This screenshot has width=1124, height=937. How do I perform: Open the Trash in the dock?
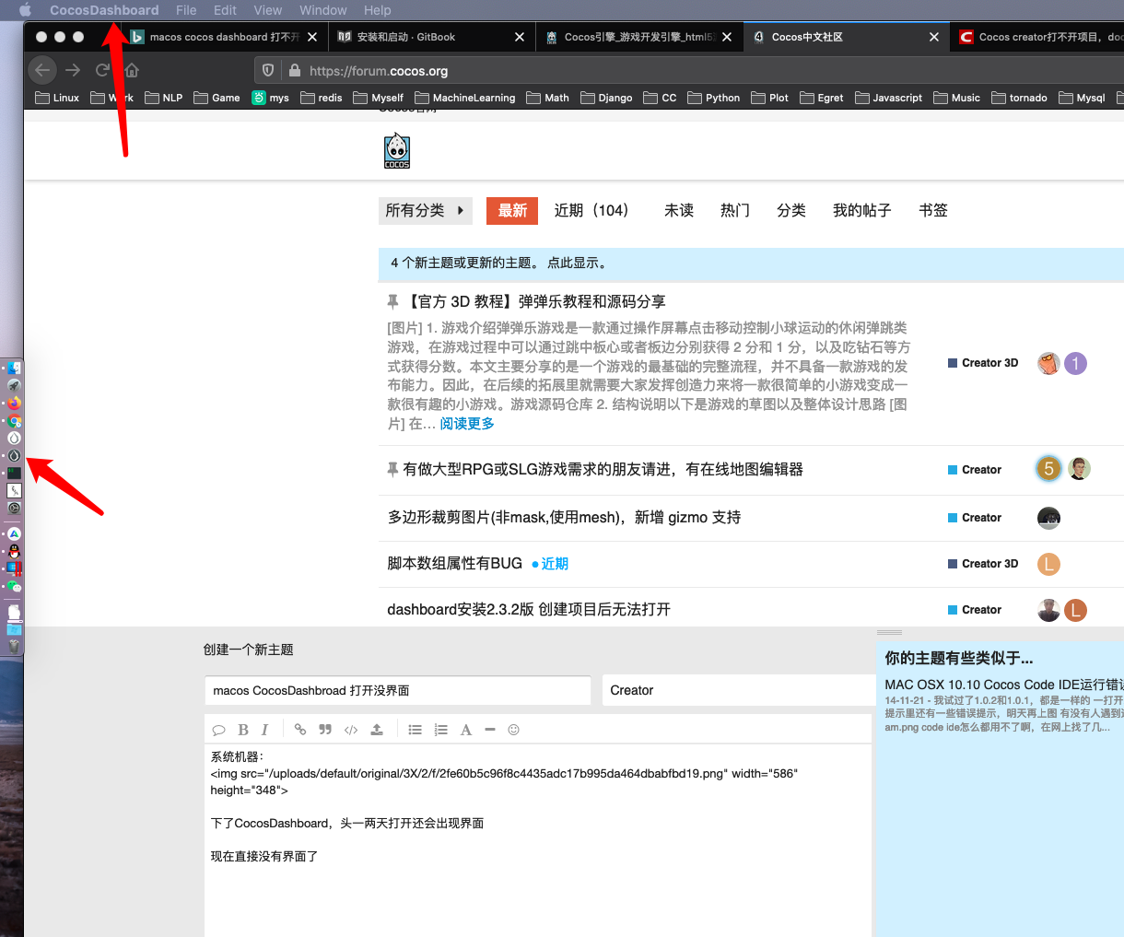(14, 647)
